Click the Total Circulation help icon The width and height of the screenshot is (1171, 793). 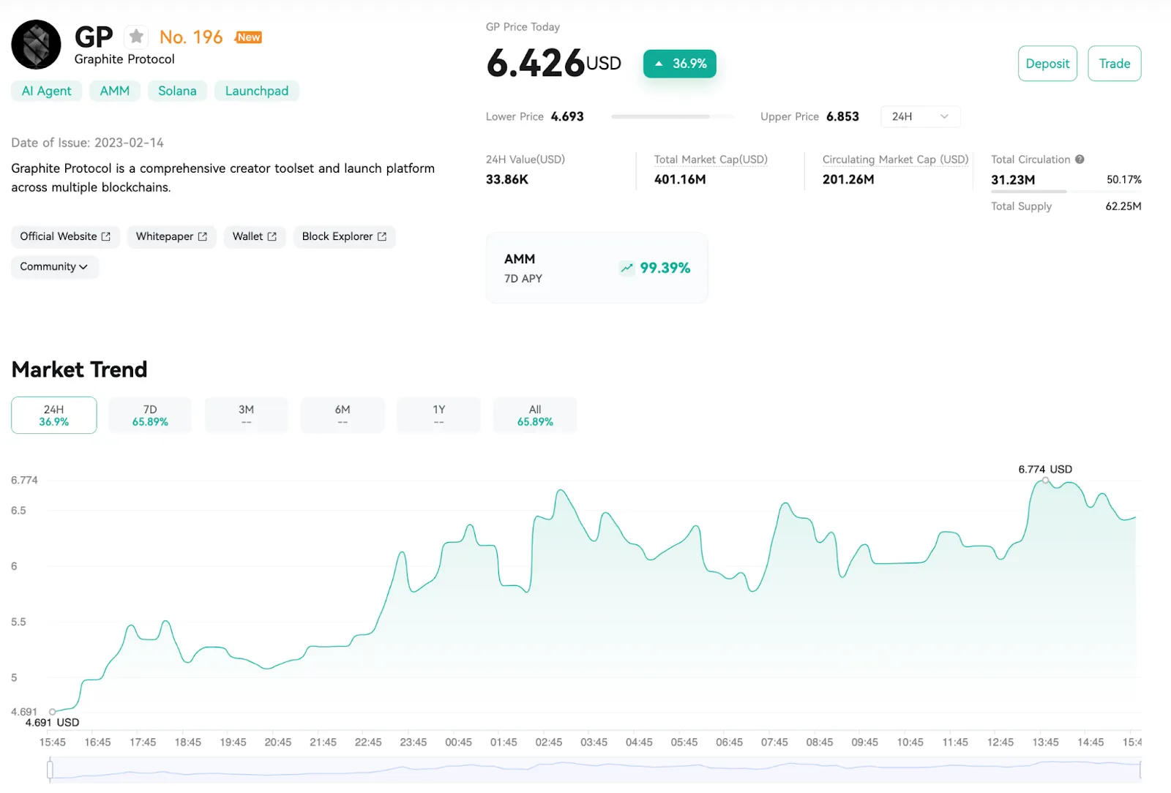point(1080,159)
